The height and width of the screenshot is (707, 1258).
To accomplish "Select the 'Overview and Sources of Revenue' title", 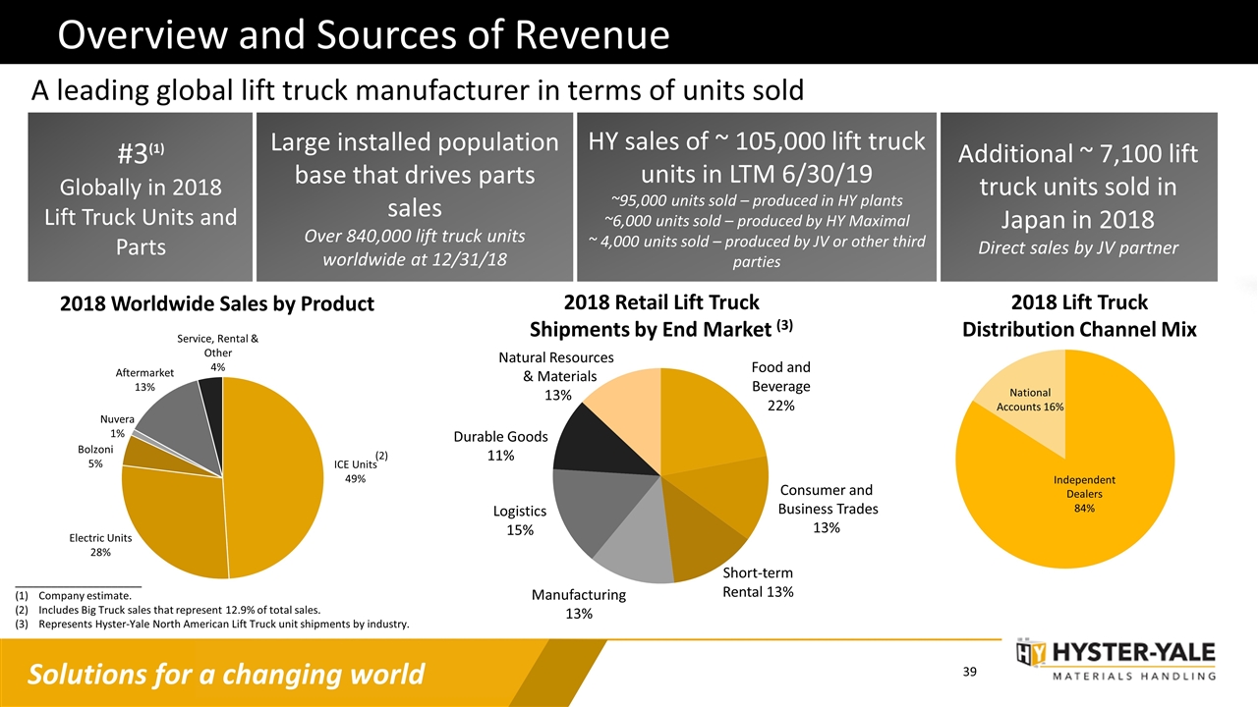I will point(364,35).
